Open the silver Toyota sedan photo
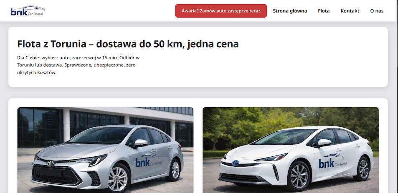Viewport: 398px width, 193px height. [x=105, y=150]
